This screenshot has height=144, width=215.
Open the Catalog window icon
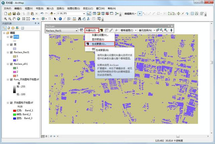point(98,13)
